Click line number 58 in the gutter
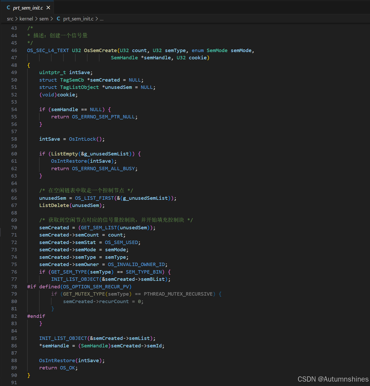Screen dimensions: 370x386 click(14, 139)
